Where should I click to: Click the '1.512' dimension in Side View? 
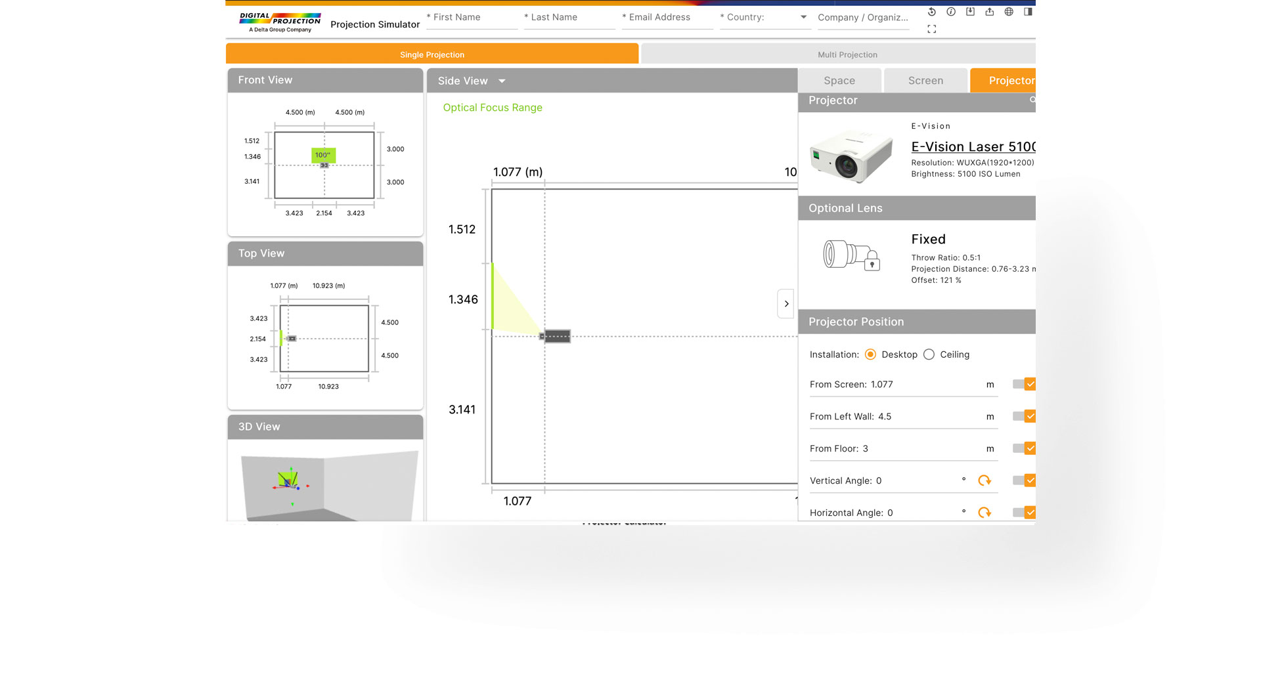click(462, 230)
